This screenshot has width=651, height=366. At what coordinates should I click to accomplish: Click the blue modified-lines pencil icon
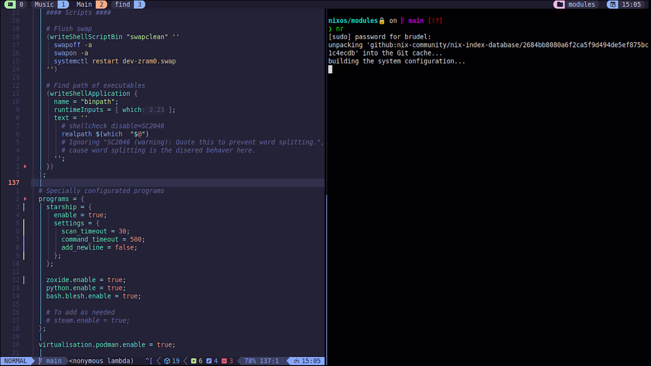point(209,361)
